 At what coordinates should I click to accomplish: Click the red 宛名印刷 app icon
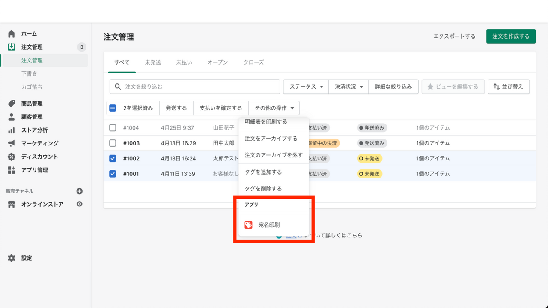pyautogui.click(x=247, y=224)
